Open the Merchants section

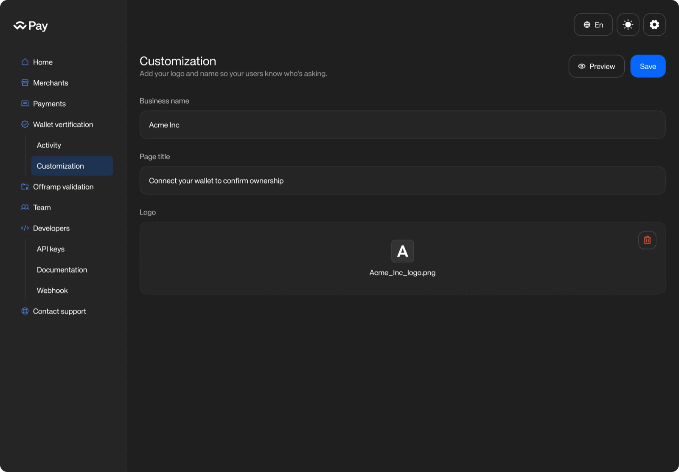[x=51, y=83]
